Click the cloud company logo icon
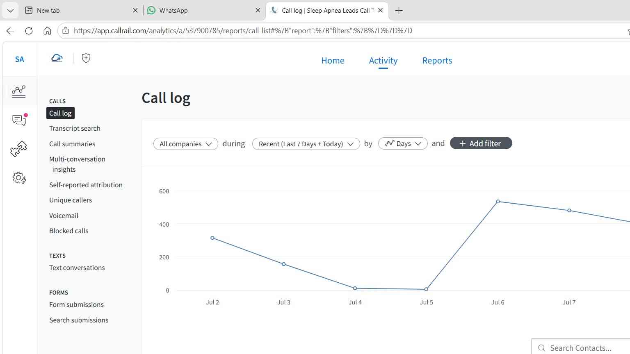This screenshot has width=630, height=354. [57, 58]
